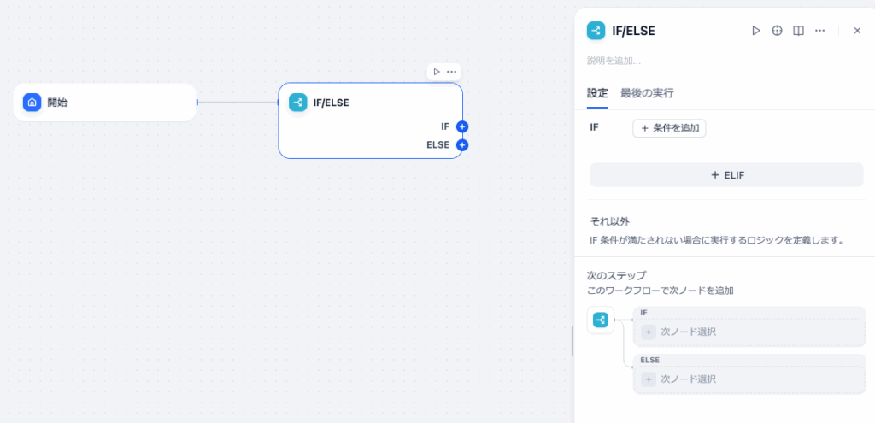Switch to the 最後の実行 tab
The image size is (875, 423).
click(x=647, y=93)
